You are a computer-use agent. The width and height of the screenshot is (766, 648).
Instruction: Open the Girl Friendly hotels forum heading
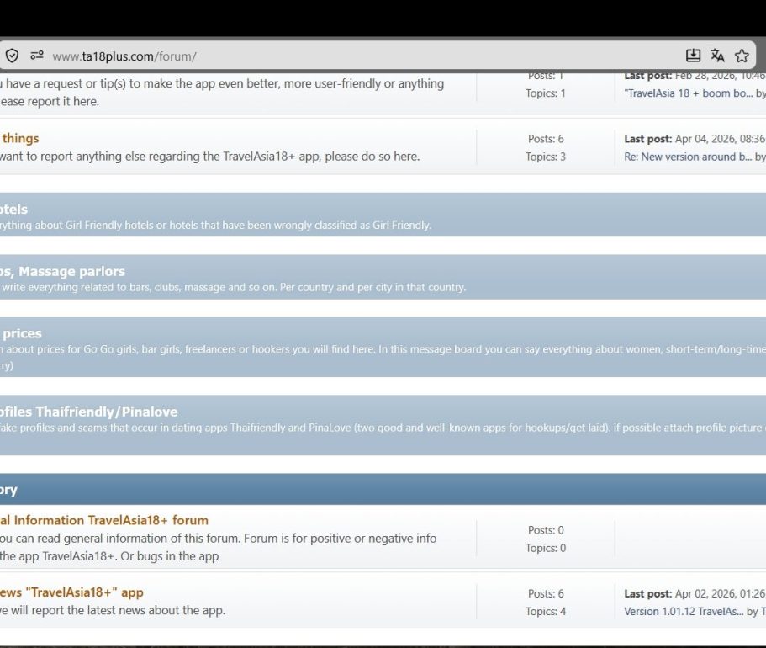13,209
